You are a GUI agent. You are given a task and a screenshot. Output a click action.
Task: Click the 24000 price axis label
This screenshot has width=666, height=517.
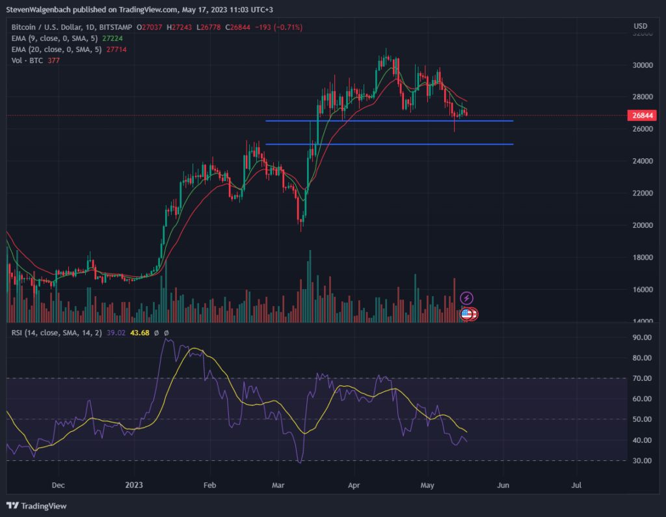click(x=643, y=161)
